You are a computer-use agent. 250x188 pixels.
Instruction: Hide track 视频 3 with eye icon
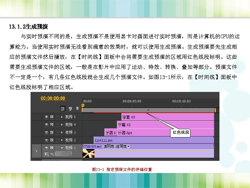pos(47,132)
